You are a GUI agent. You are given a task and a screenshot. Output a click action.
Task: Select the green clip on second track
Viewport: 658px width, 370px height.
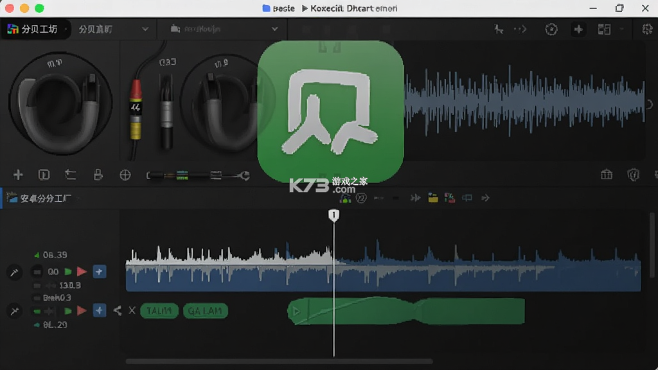pos(406,311)
